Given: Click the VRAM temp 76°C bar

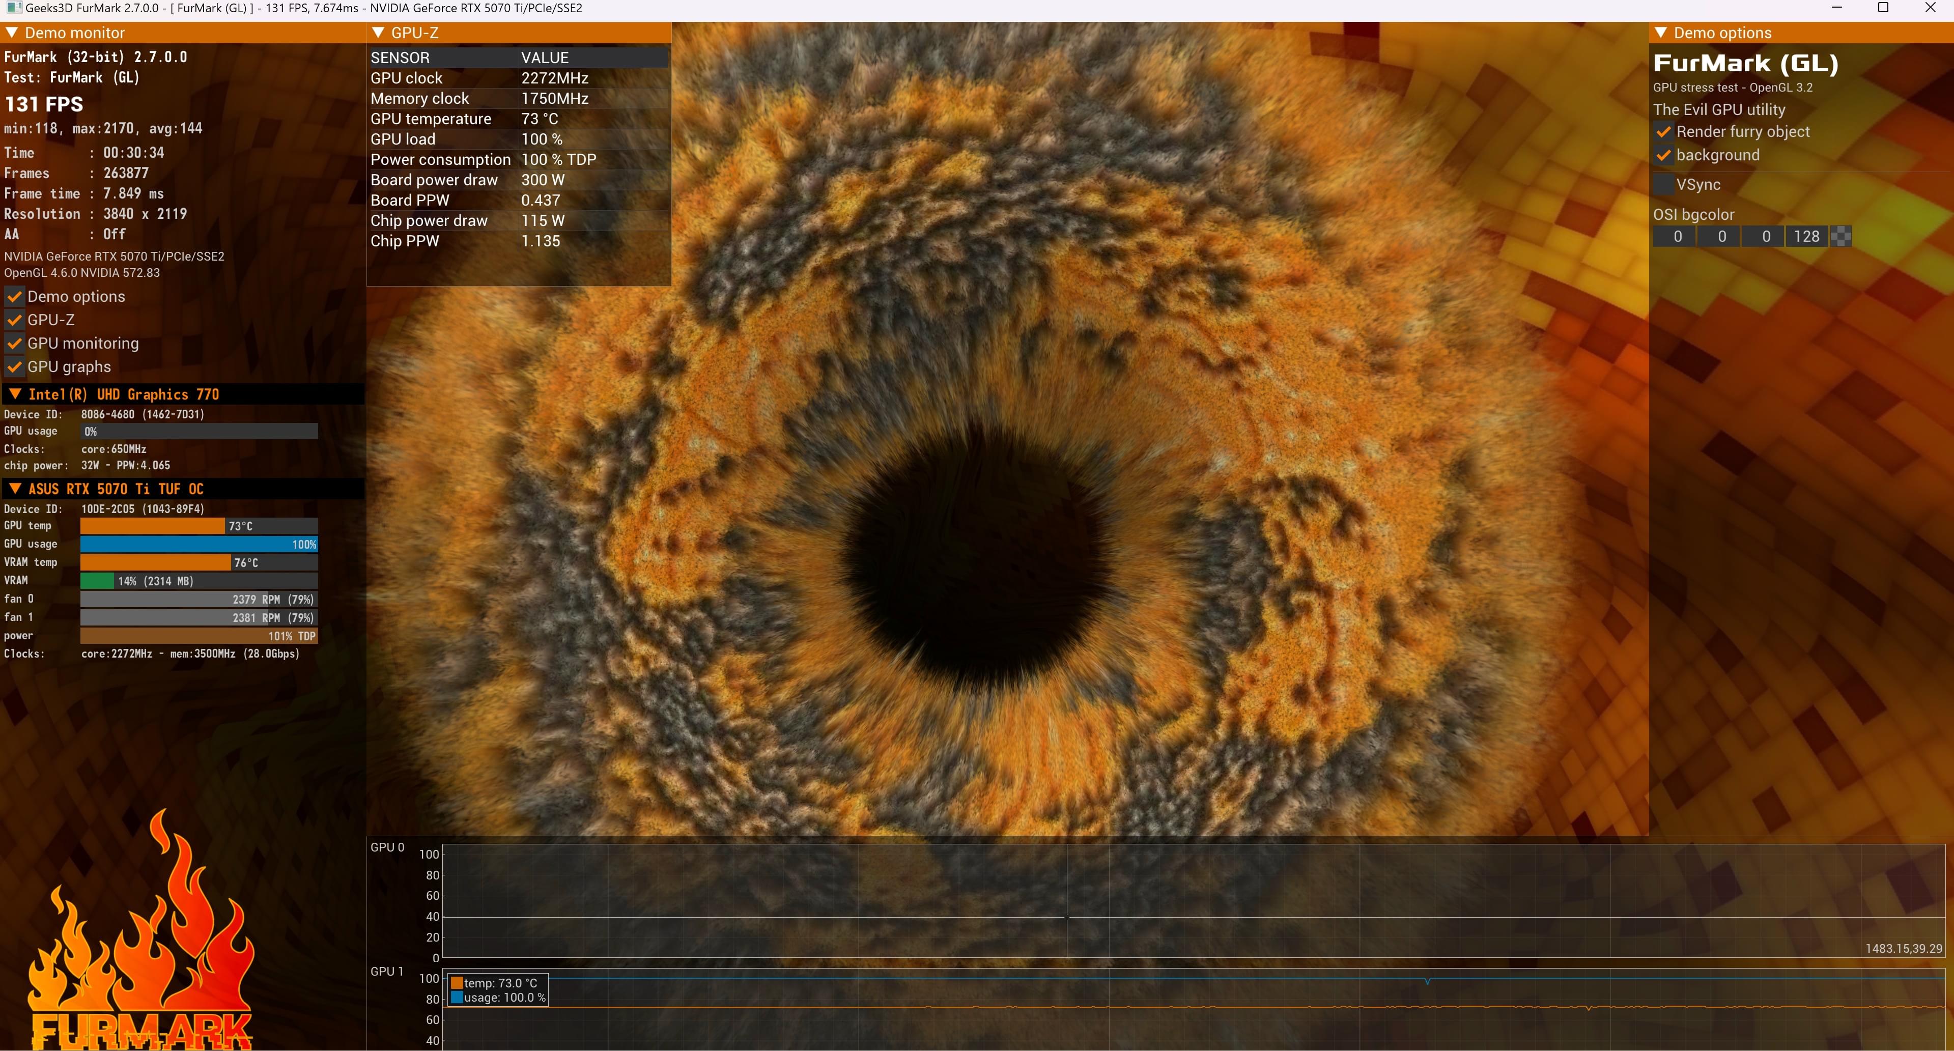Looking at the screenshot, I should click(199, 562).
